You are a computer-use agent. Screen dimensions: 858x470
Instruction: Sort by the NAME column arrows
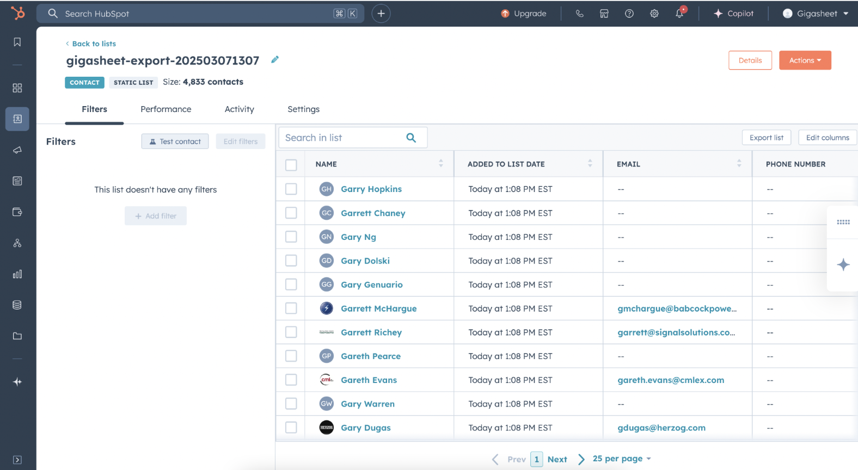click(441, 163)
